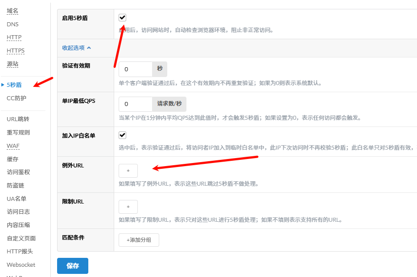The image size is (417, 277).
Task: Click the blue 保存 button
Action: [x=73, y=266]
